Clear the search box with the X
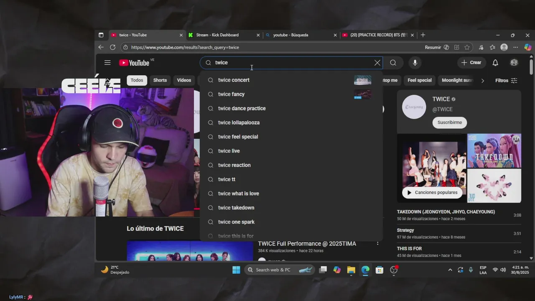This screenshot has height=301, width=535. tap(377, 63)
